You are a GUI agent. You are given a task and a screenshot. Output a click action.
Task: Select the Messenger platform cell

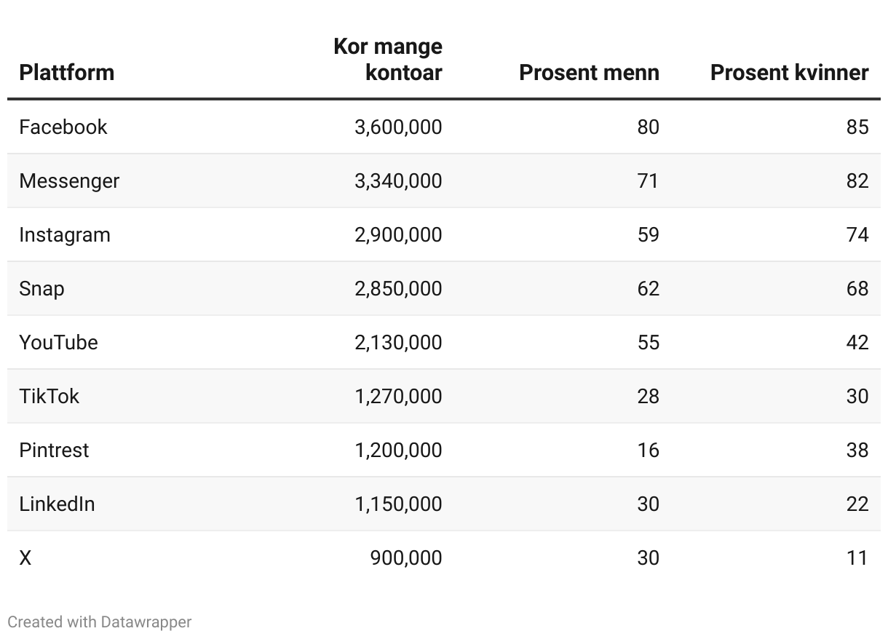[x=69, y=181]
